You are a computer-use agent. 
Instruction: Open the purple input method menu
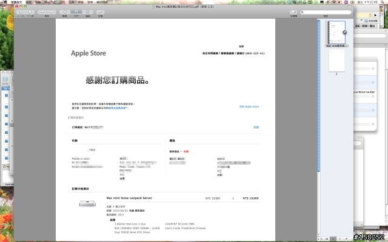[x=346, y=2]
